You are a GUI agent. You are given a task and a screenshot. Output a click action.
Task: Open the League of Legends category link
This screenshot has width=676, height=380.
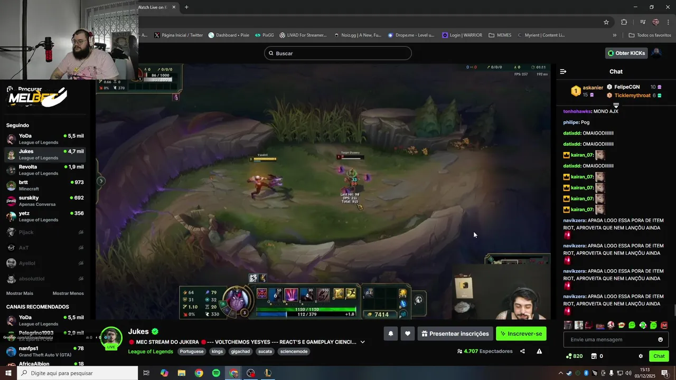(151, 351)
